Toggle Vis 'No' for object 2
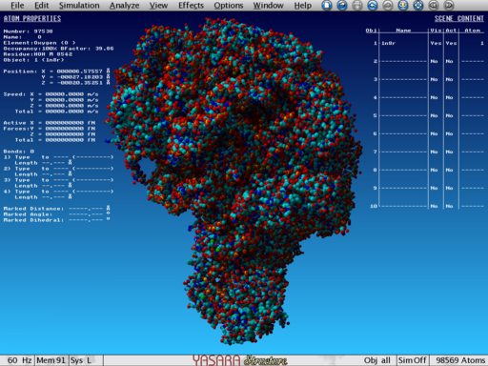The image size is (488, 366). click(434, 61)
